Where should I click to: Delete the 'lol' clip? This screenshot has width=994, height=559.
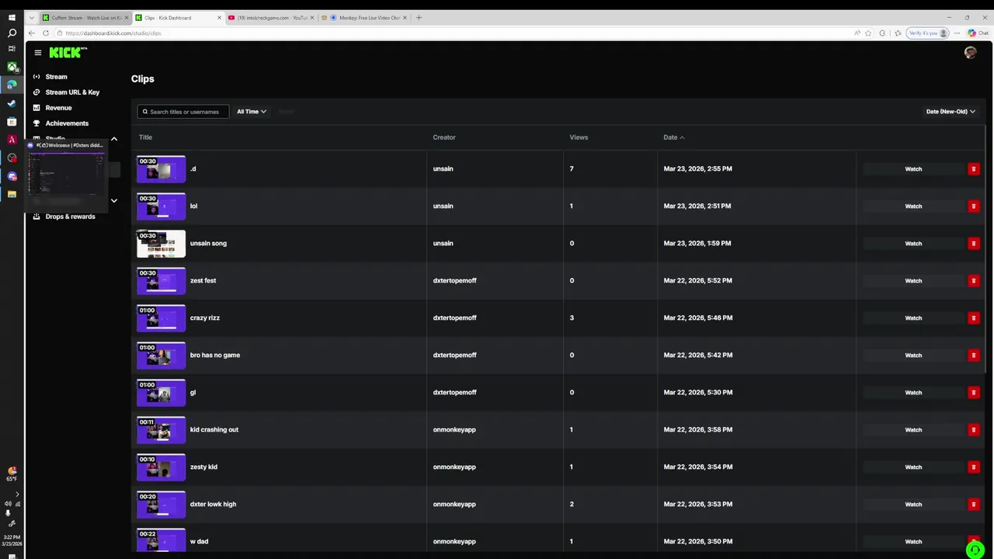click(973, 206)
